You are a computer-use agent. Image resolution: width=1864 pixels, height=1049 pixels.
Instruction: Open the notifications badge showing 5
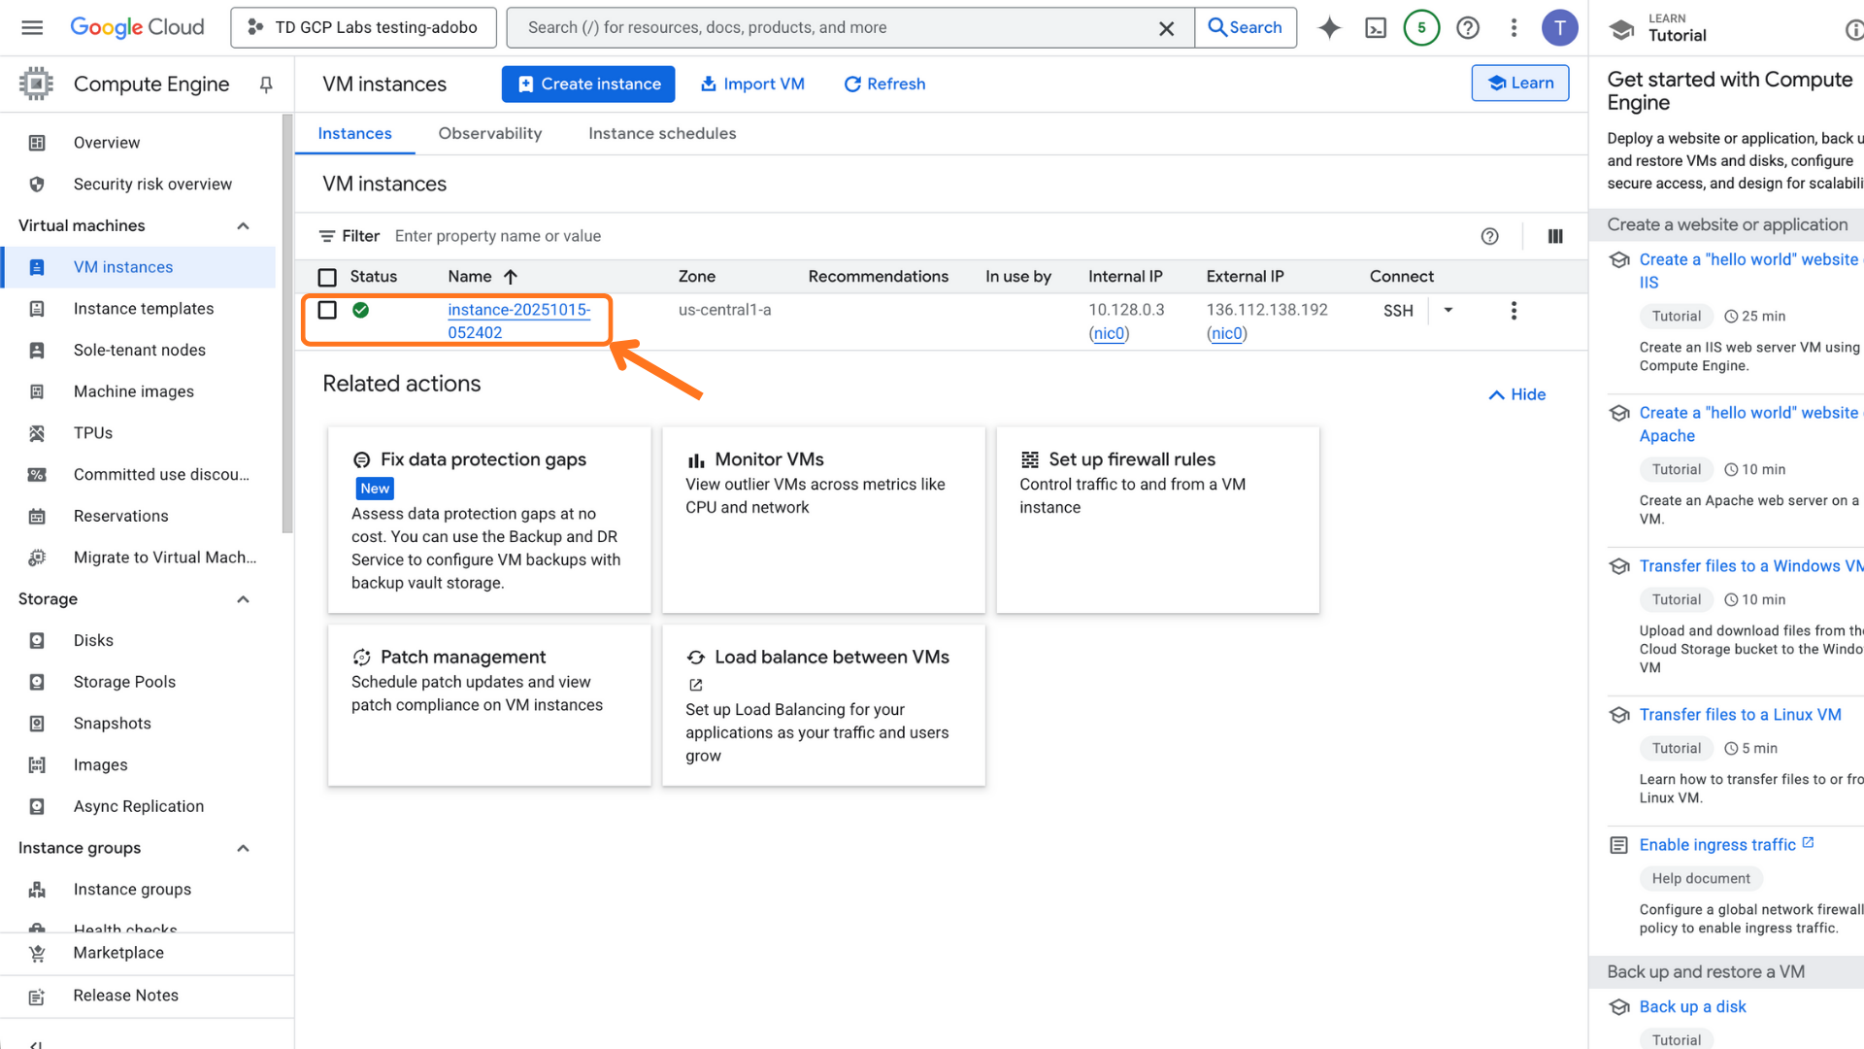tap(1421, 28)
